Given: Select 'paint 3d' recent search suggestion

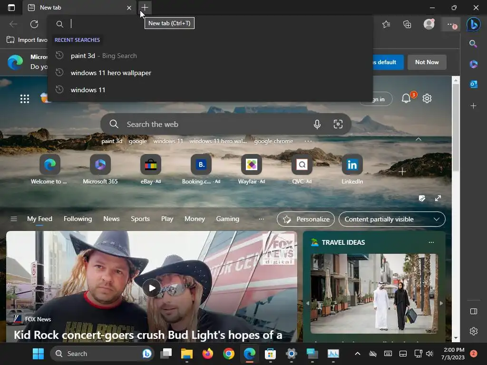Looking at the screenshot, I should pyautogui.click(x=210, y=56).
